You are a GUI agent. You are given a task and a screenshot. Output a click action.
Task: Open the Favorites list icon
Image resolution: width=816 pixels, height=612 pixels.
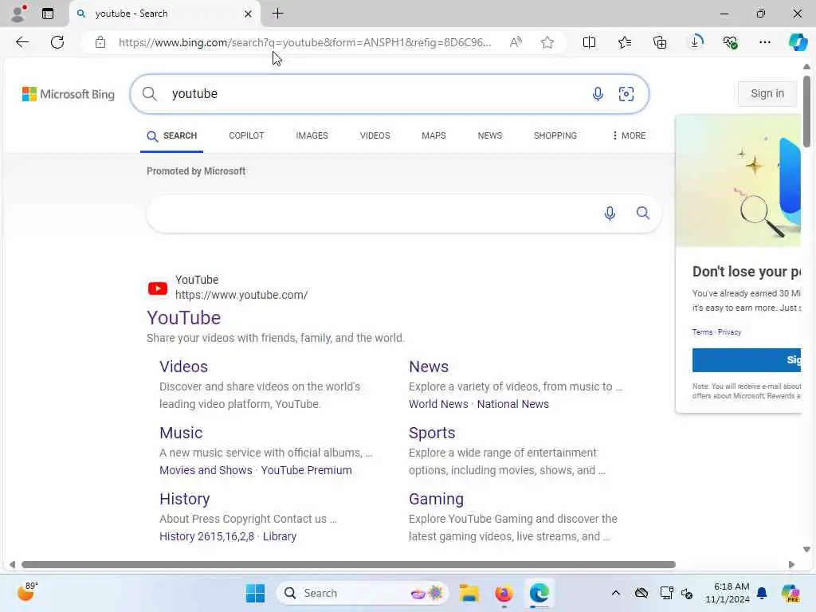pyautogui.click(x=625, y=42)
